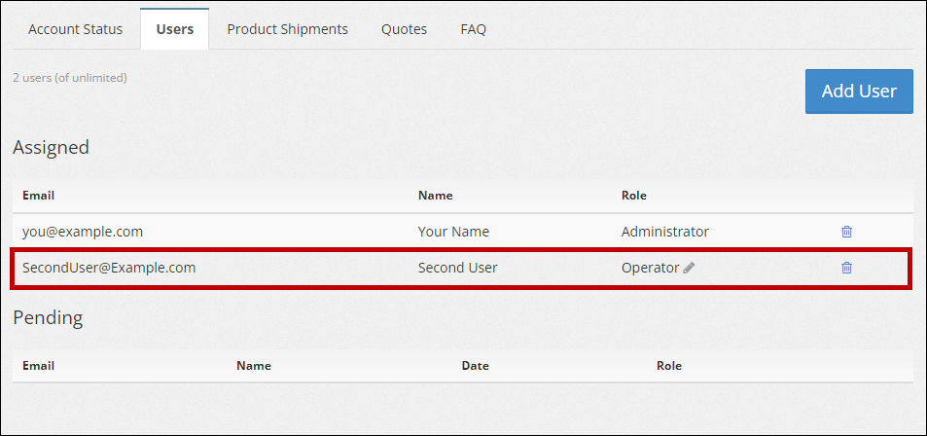Select the SecondUser@Example.com email entry
927x436 pixels.
109,268
